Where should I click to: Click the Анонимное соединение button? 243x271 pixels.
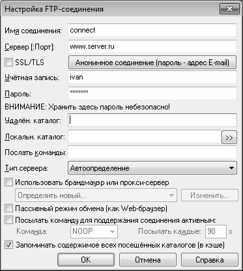pyautogui.click(x=152, y=63)
